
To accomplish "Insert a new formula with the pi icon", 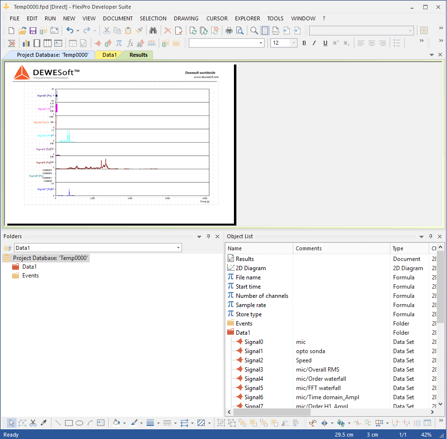I will tap(119, 43).
